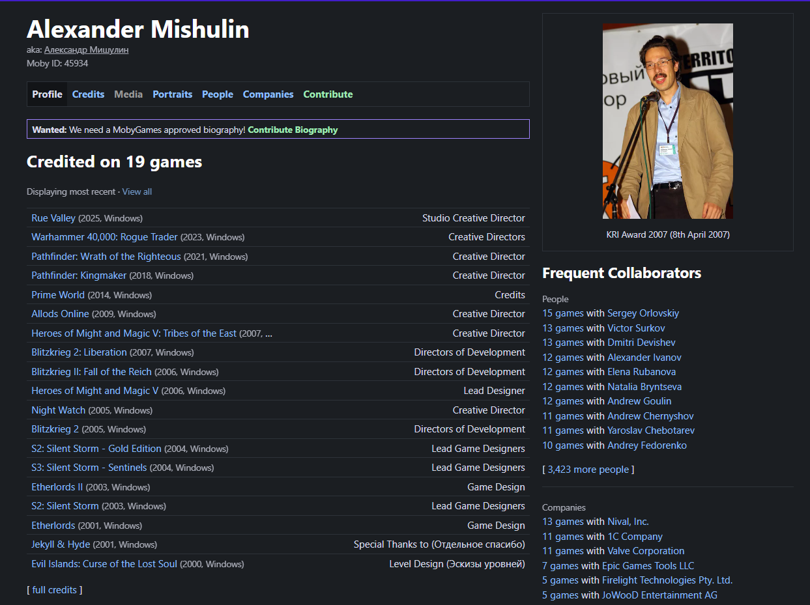Click the Contribute Biography link
The height and width of the screenshot is (605, 810).
point(293,130)
